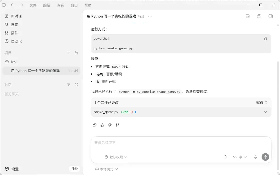The width and height of the screenshot is (280, 175).
Task: Go back with left arrow
Action: [12, 5]
